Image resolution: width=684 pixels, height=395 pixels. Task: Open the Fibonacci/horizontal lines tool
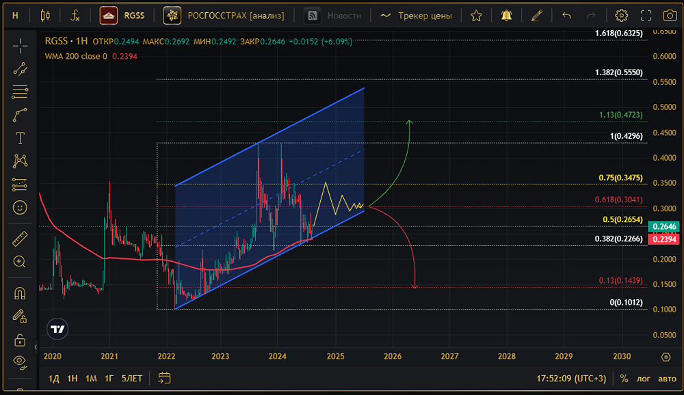pyautogui.click(x=20, y=92)
